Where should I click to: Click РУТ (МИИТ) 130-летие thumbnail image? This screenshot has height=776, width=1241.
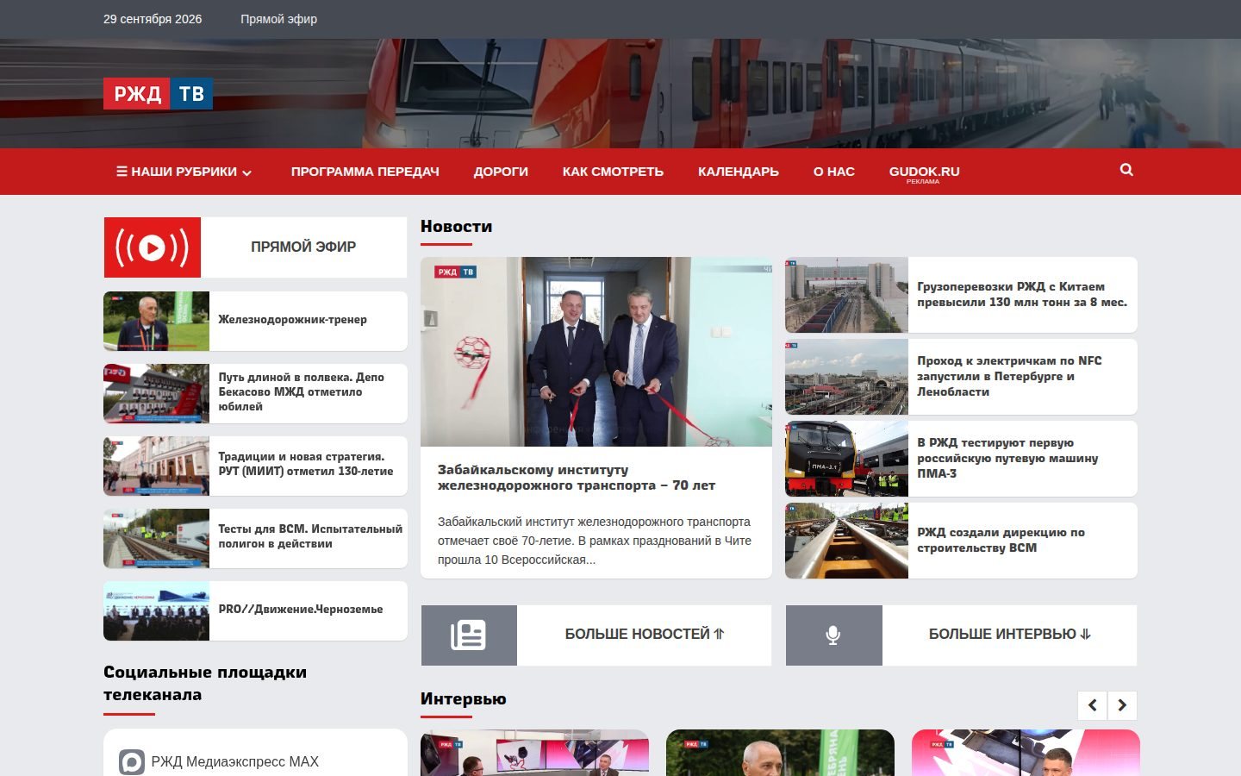click(156, 466)
